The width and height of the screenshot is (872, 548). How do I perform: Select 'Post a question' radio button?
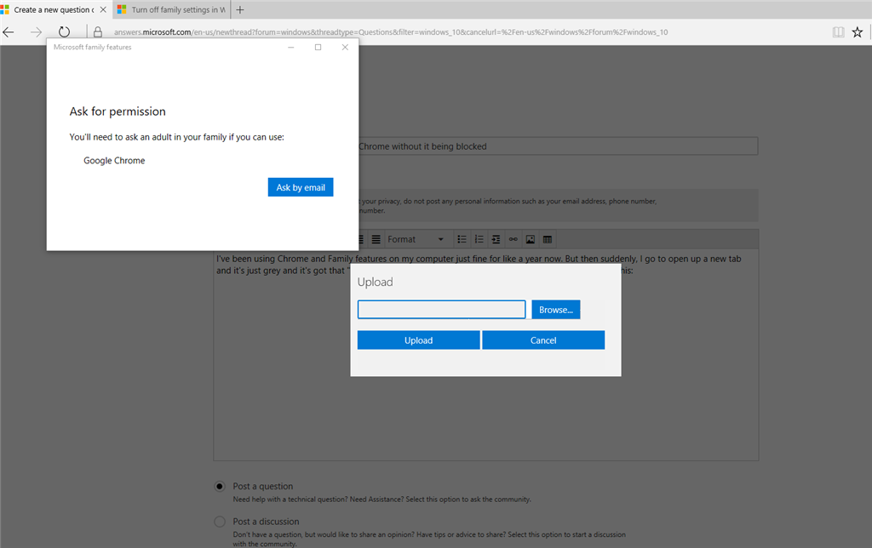tap(220, 487)
